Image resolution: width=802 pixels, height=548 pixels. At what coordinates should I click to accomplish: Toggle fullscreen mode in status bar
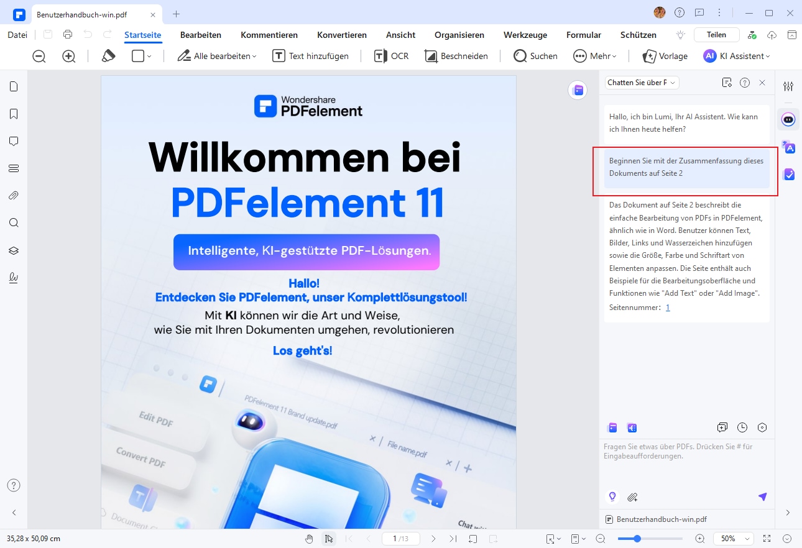coord(767,539)
